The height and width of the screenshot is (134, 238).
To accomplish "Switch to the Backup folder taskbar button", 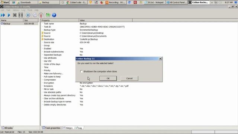I will pos(49,2).
